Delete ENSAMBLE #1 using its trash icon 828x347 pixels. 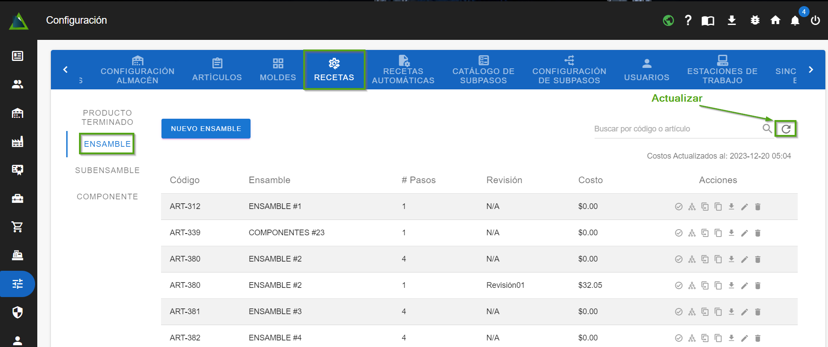[x=757, y=207]
